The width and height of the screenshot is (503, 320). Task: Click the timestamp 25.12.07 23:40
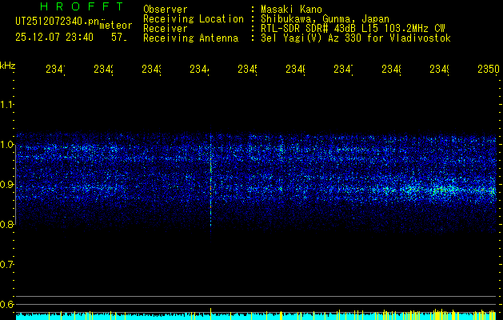point(54,38)
